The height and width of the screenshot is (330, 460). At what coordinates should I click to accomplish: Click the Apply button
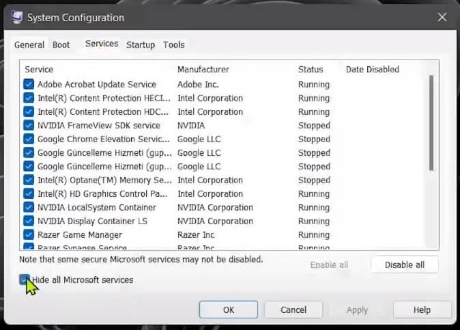358,310
